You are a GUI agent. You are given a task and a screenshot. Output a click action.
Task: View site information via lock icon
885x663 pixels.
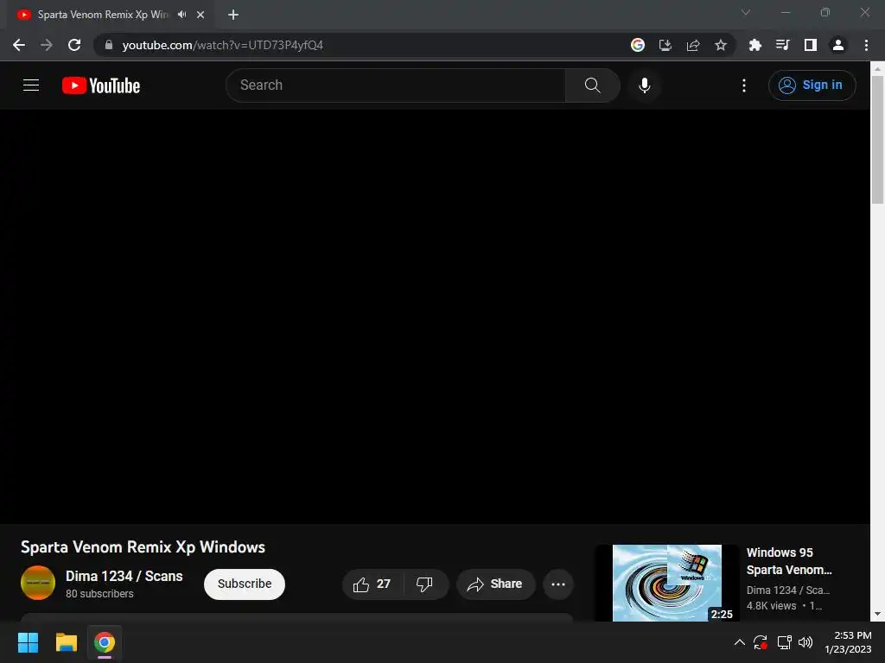(x=109, y=45)
